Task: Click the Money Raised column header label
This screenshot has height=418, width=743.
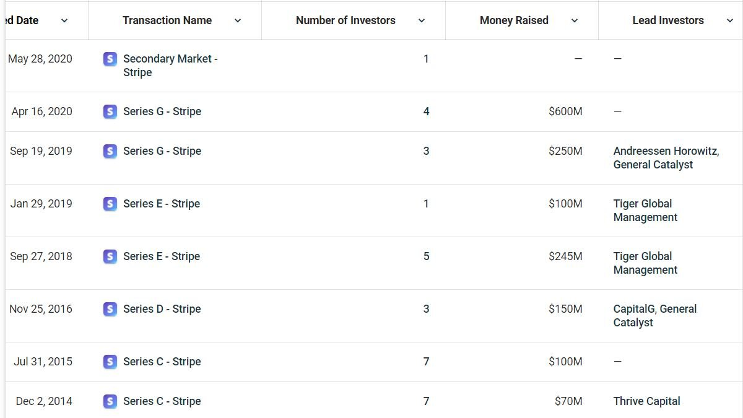Action: (x=514, y=20)
